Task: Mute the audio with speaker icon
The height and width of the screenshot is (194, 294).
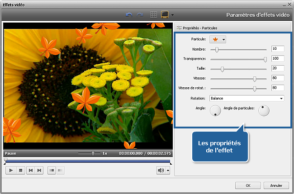Action: pyautogui.click(x=160, y=170)
